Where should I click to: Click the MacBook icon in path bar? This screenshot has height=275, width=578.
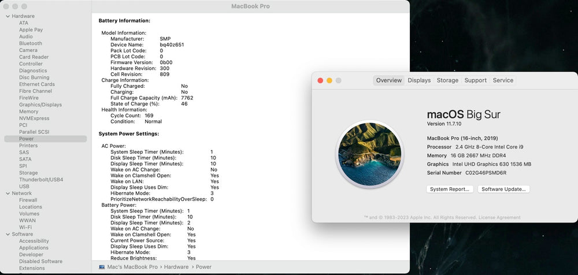tap(102, 267)
